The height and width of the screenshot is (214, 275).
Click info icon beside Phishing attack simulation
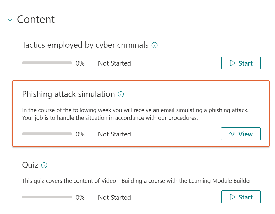point(121,94)
